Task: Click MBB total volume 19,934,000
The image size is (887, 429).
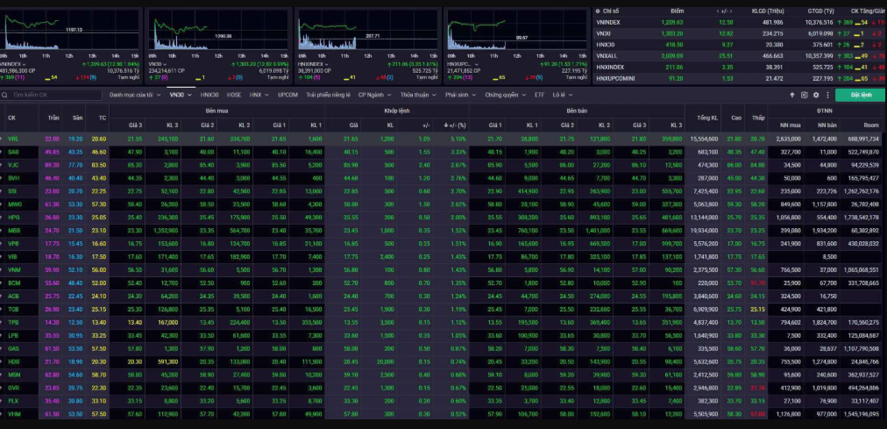Action: coord(704,231)
